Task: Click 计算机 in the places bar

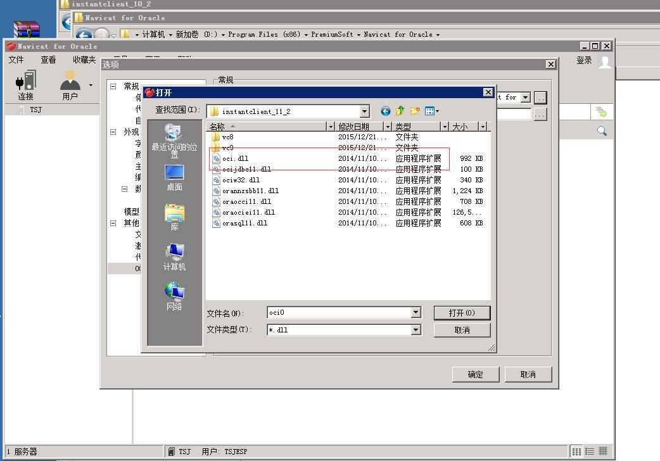Action: [174, 257]
